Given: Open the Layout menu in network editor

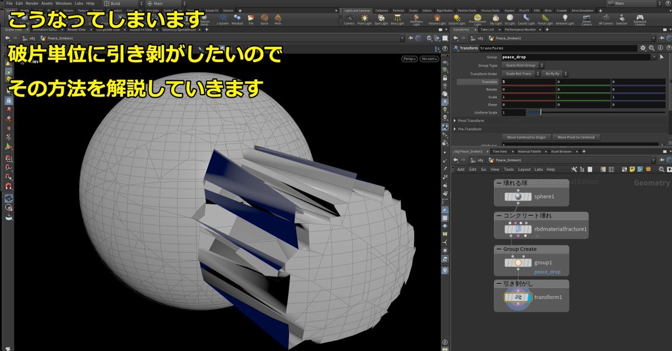Looking at the screenshot, I should pyautogui.click(x=524, y=169).
